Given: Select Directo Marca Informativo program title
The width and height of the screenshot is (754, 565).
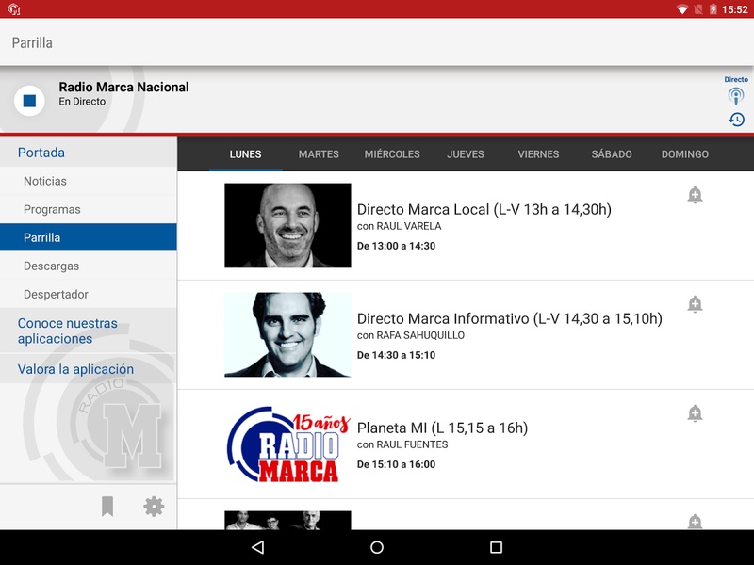Looking at the screenshot, I should 510,318.
